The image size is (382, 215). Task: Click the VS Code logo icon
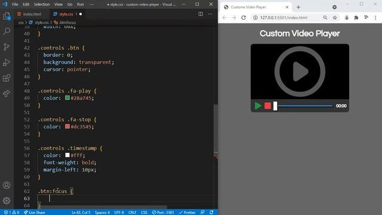point(5,4)
